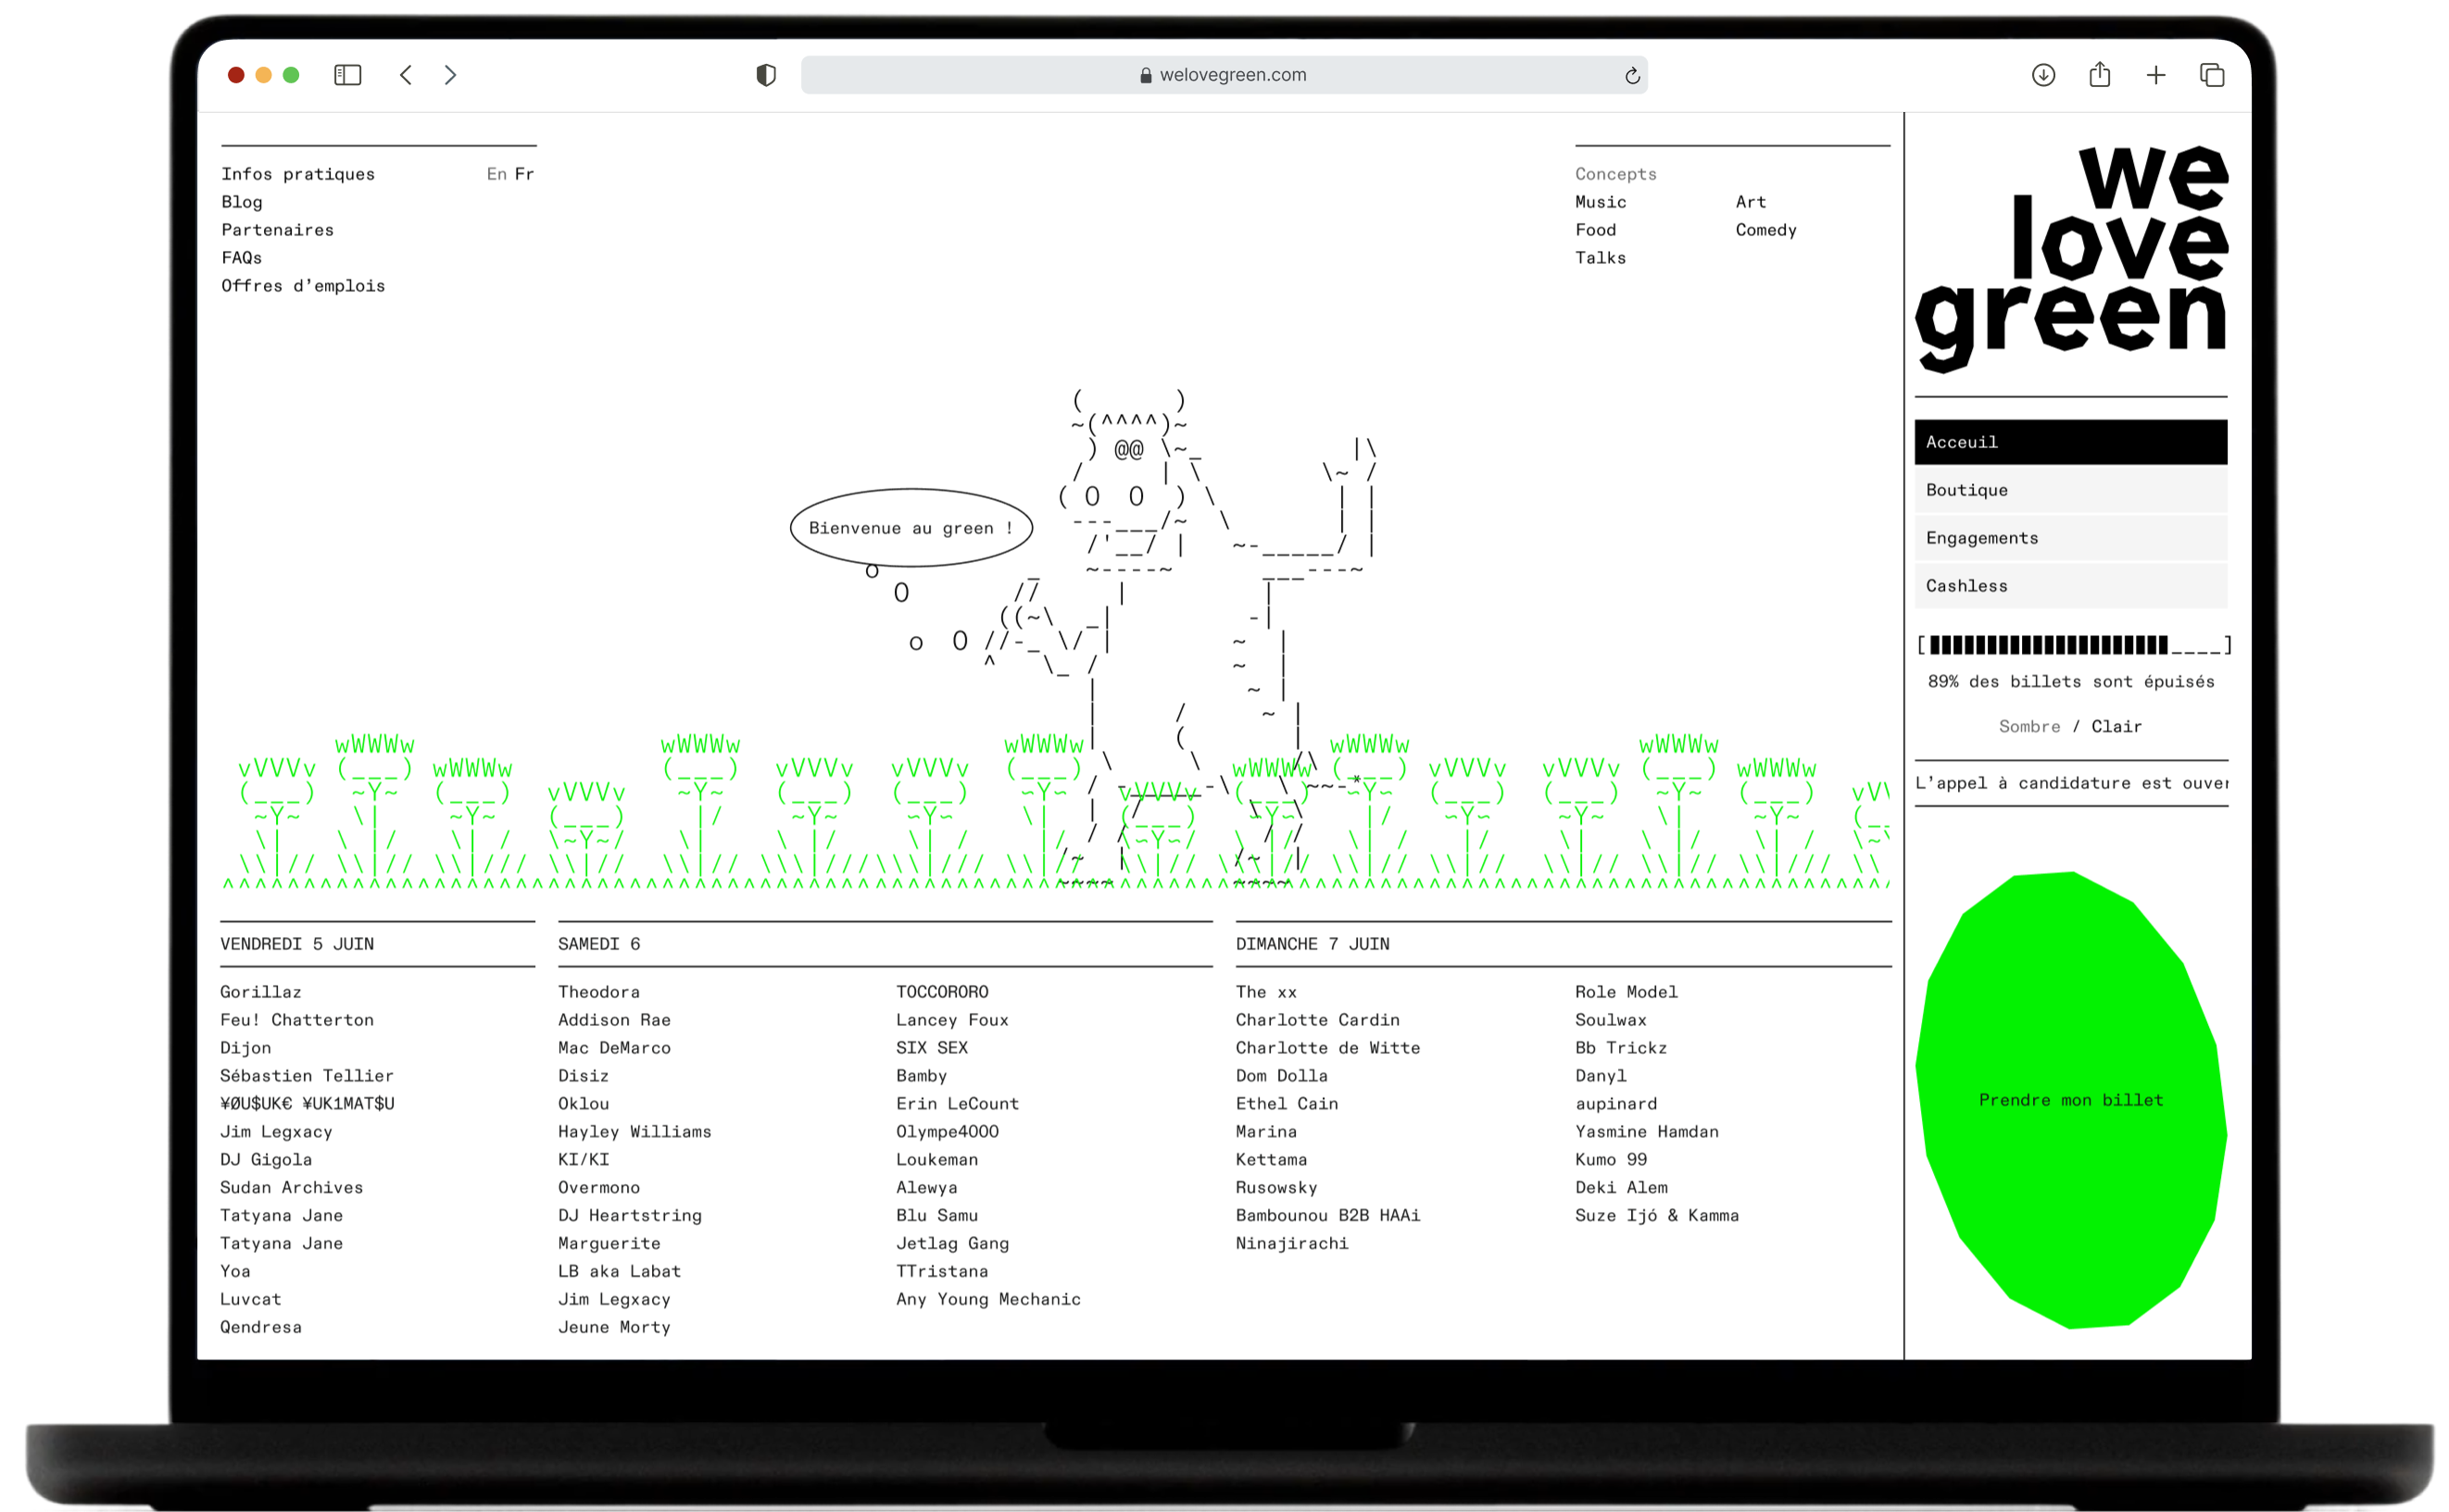Open the Lancey Foux artist link

click(x=951, y=1020)
